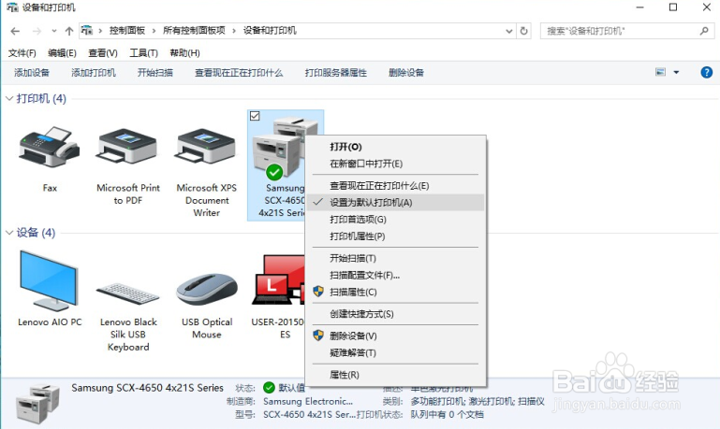Choose 扫描属性(C) from context menu
Image resolution: width=720 pixels, height=429 pixels.
click(395, 292)
